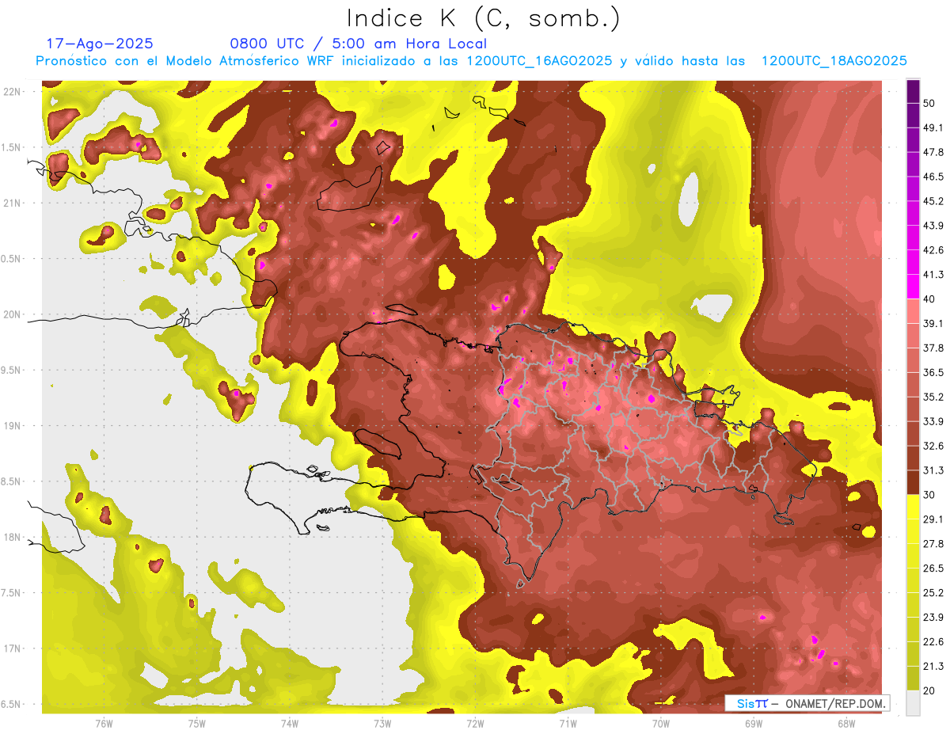
Task: Click the colorbar value "27.8"
Action: (933, 544)
